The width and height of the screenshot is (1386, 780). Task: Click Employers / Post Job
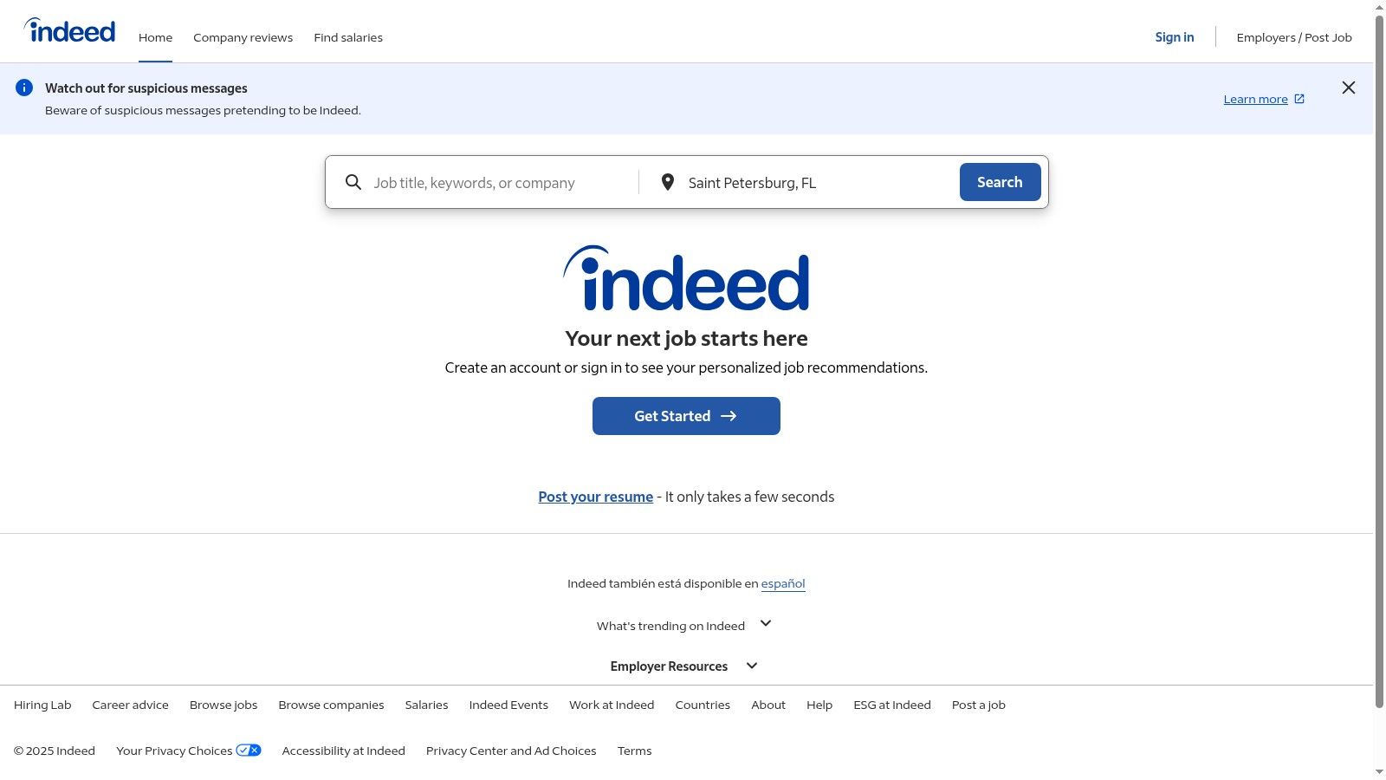pos(1294,37)
